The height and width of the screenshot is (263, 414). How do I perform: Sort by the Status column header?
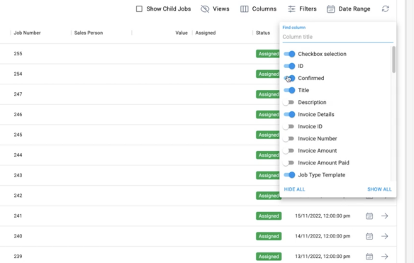click(x=263, y=33)
